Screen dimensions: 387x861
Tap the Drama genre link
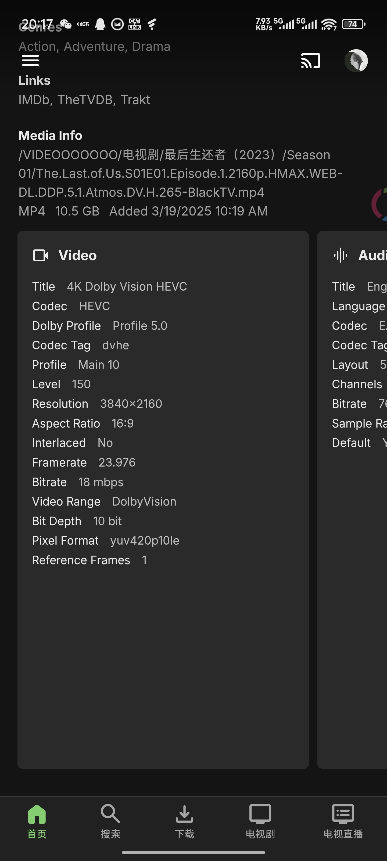point(151,47)
